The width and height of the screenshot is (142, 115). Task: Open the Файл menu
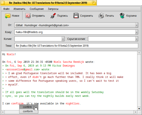(6, 9)
